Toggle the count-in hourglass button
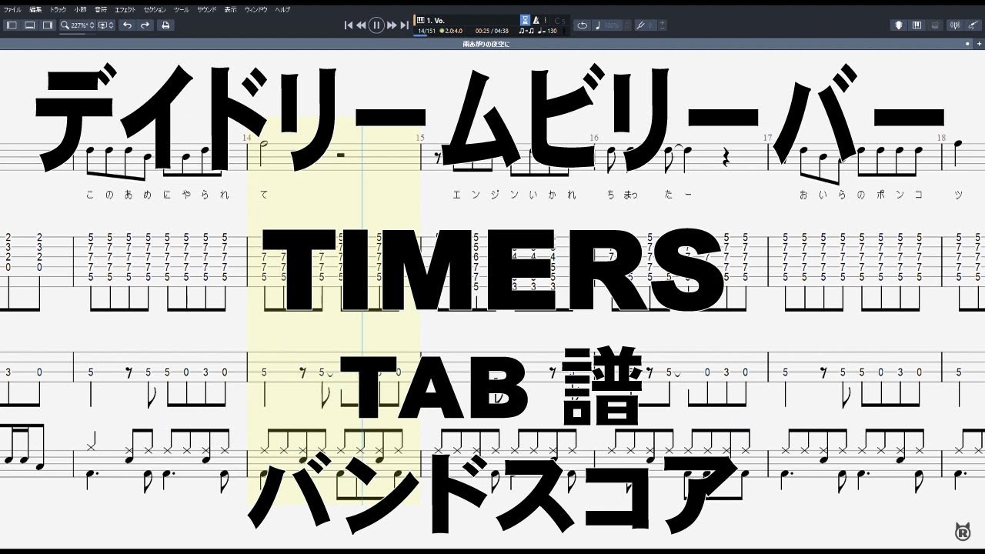The image size is (985, 554). tap(525, 20)
